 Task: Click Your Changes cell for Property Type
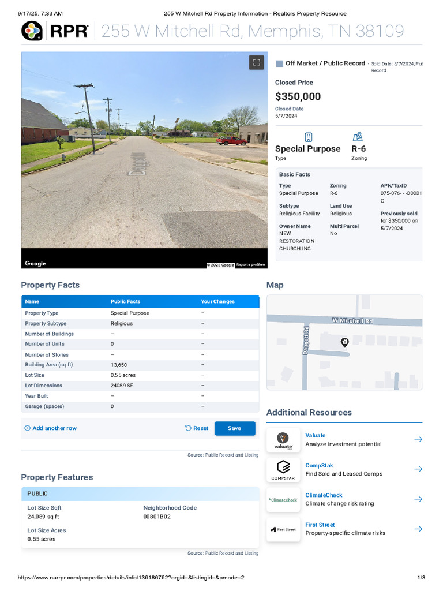coord(202,313)
